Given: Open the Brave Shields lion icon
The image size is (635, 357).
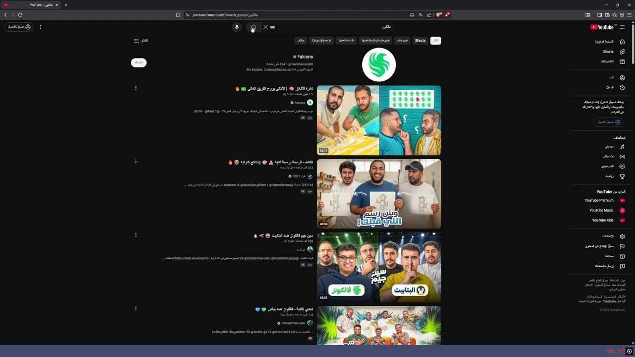Looking at the screenshot, I should tap(439, 15).
